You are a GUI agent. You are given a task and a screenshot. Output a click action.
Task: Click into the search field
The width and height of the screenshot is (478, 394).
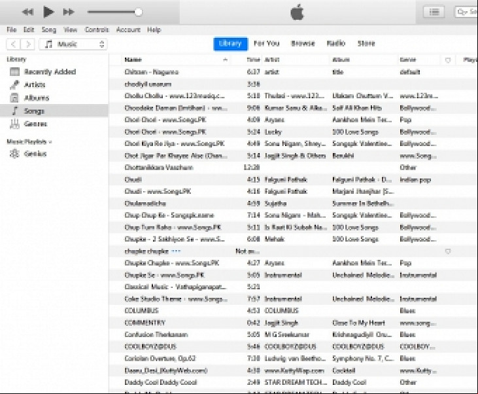tap(466, 12)
